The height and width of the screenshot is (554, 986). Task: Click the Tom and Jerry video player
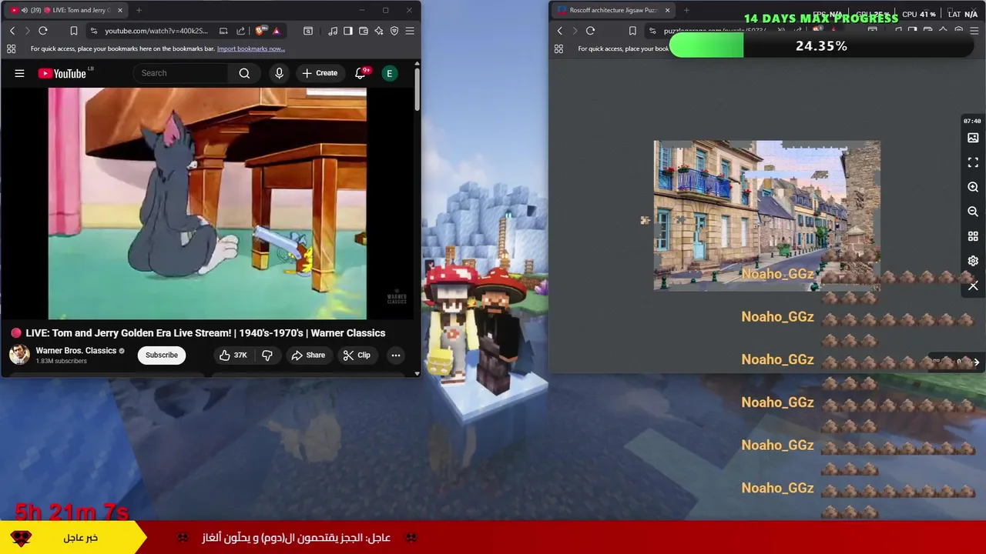[207, 203]
